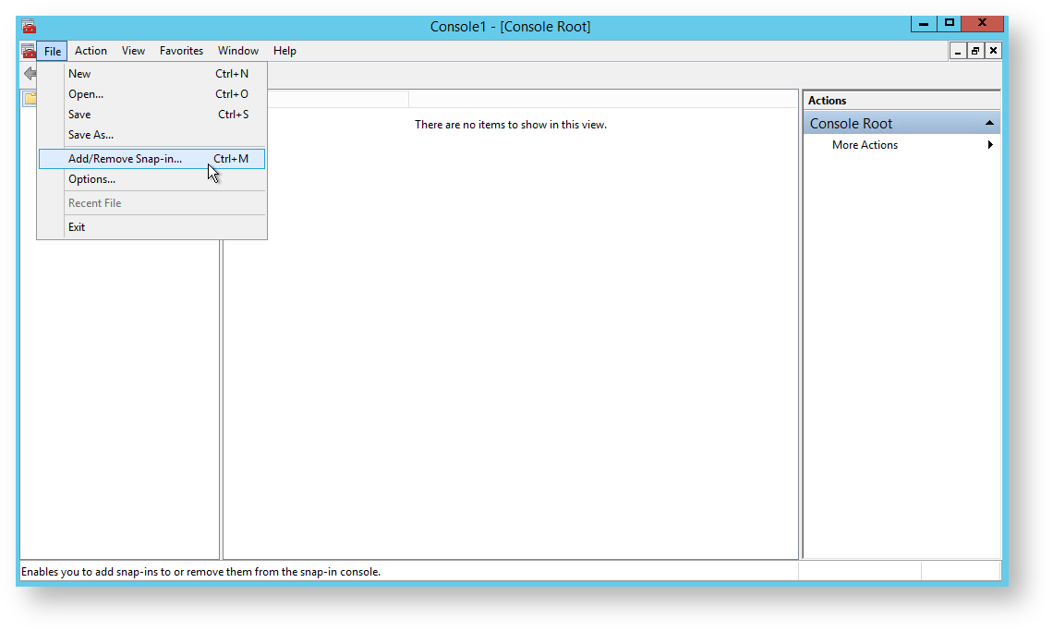
Task: Click the red toolbox MMC icon in title bar
Action: coord(29,23)
